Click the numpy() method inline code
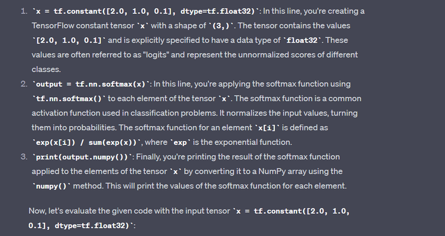Image resolution: width=445 pixels, height=236 pixels. [52, 185]
